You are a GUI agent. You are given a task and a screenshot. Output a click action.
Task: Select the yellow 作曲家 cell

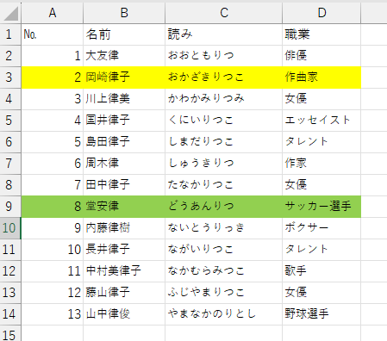pyautogui.click(x=321, y=77)
